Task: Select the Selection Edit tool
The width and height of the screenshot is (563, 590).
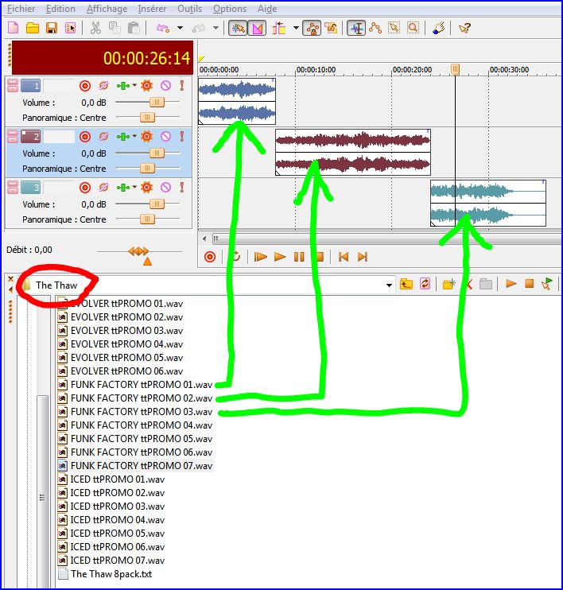Action: tap(394, 28)
